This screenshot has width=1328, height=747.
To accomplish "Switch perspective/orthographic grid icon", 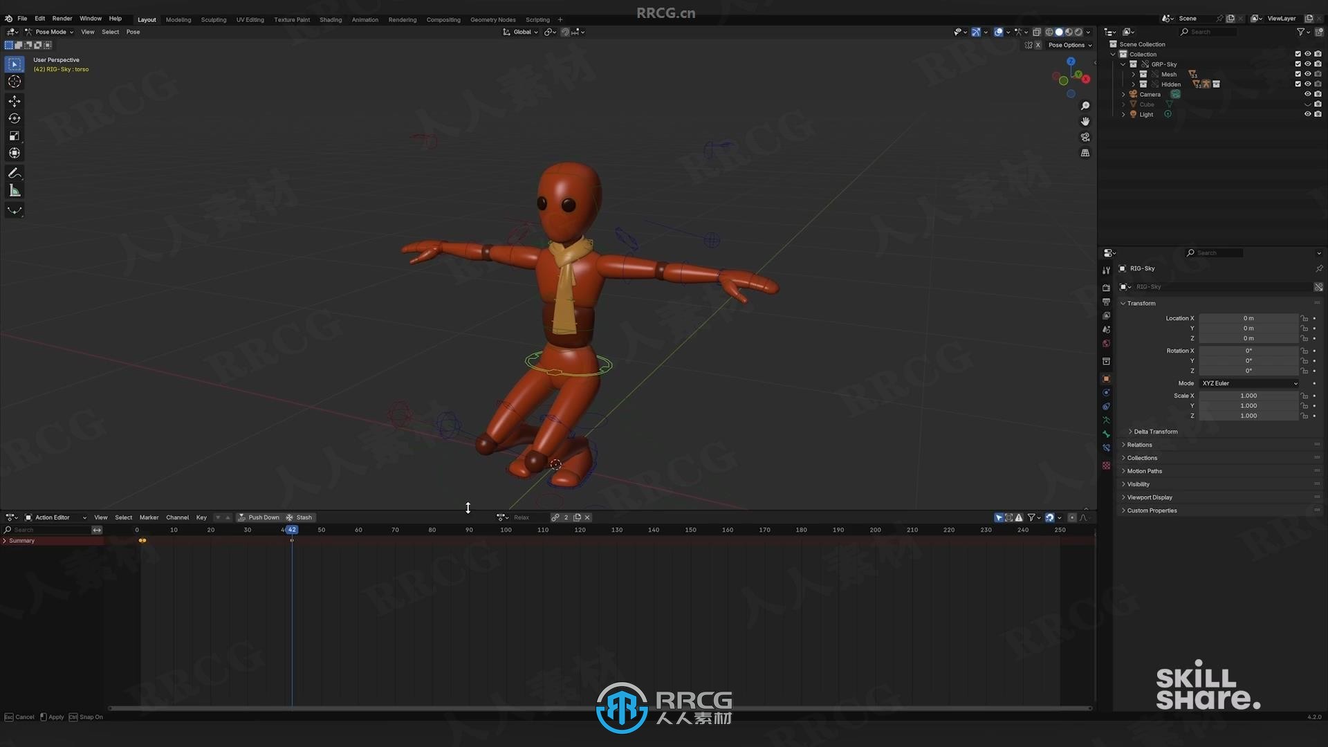I will (1085, 153).
